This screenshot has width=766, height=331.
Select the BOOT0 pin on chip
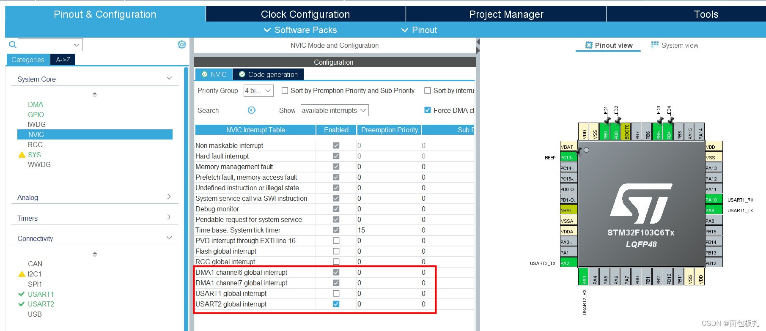(626, 131)
